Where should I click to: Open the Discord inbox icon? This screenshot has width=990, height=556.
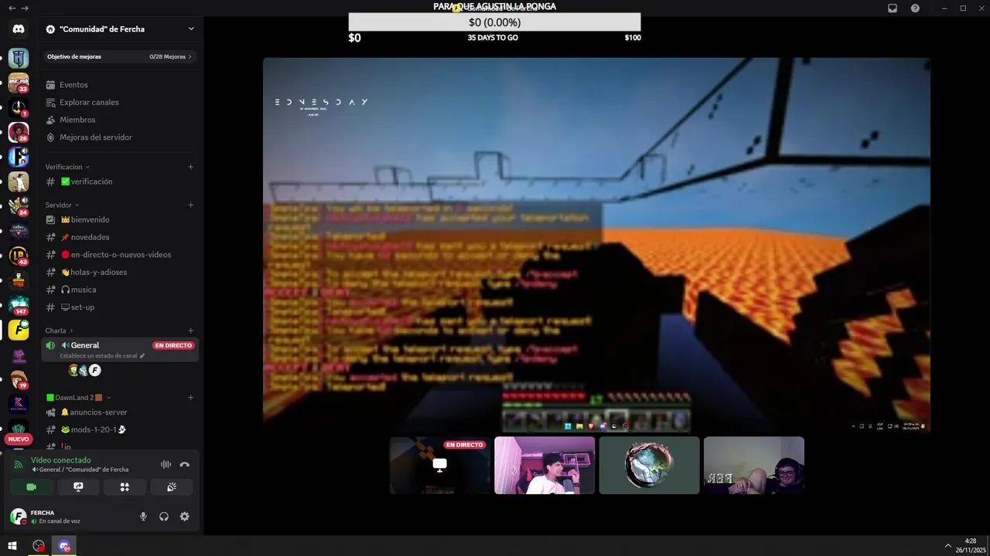coord(893,8)
